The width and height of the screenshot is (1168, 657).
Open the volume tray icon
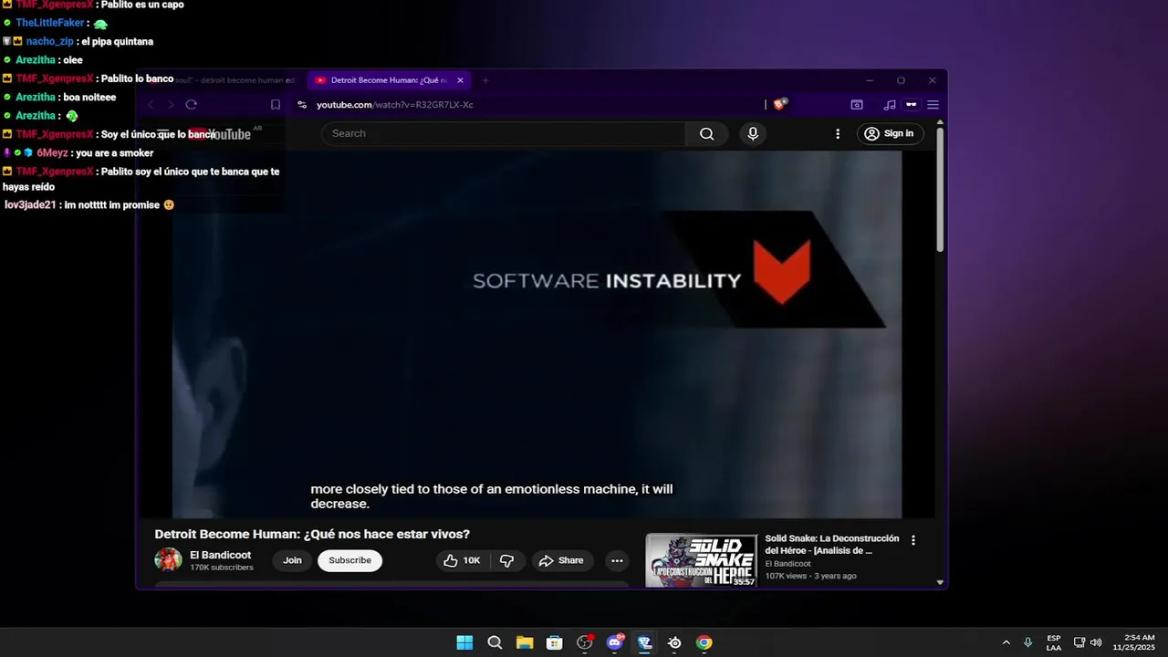[x=1096, y=642]
